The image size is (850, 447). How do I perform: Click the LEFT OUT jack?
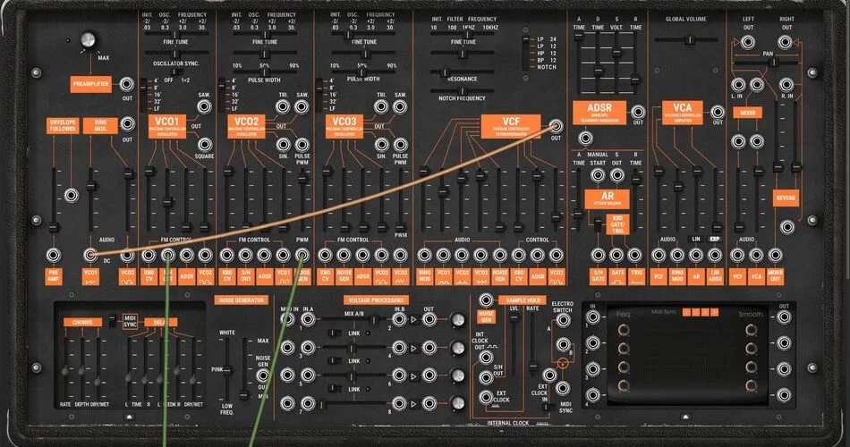[748, 42]
